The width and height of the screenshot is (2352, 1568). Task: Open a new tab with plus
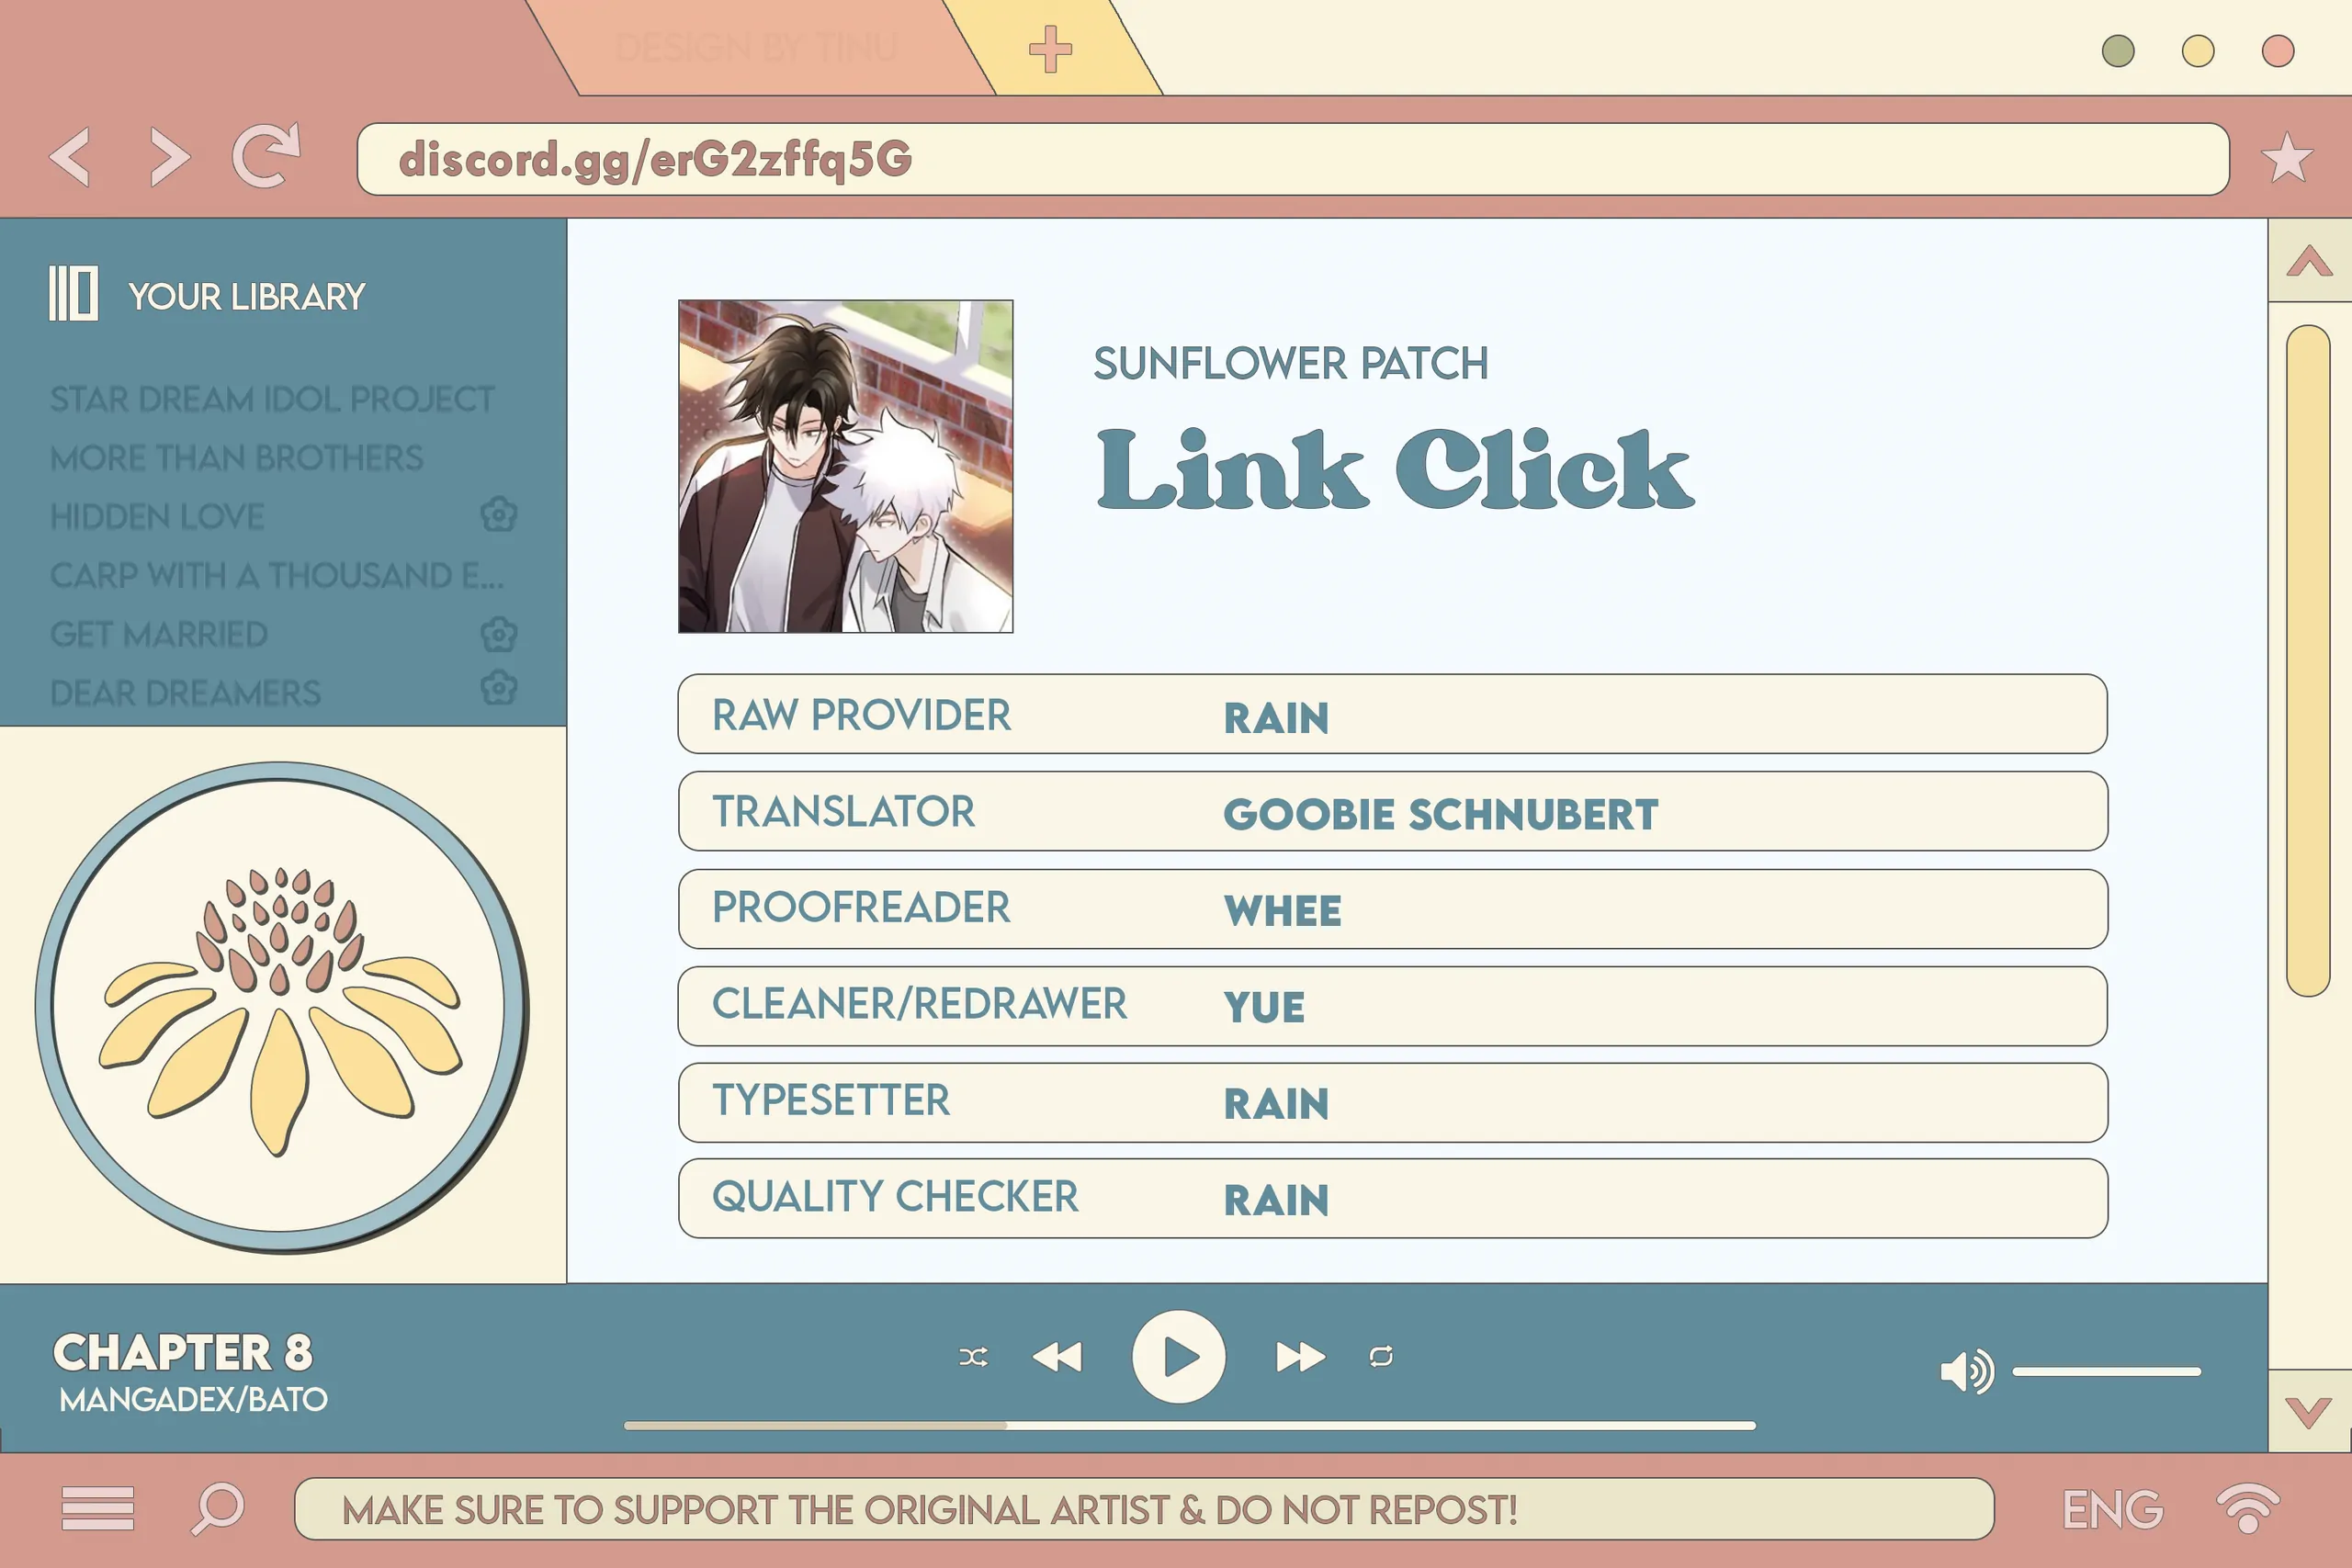tap(1050, 49)
